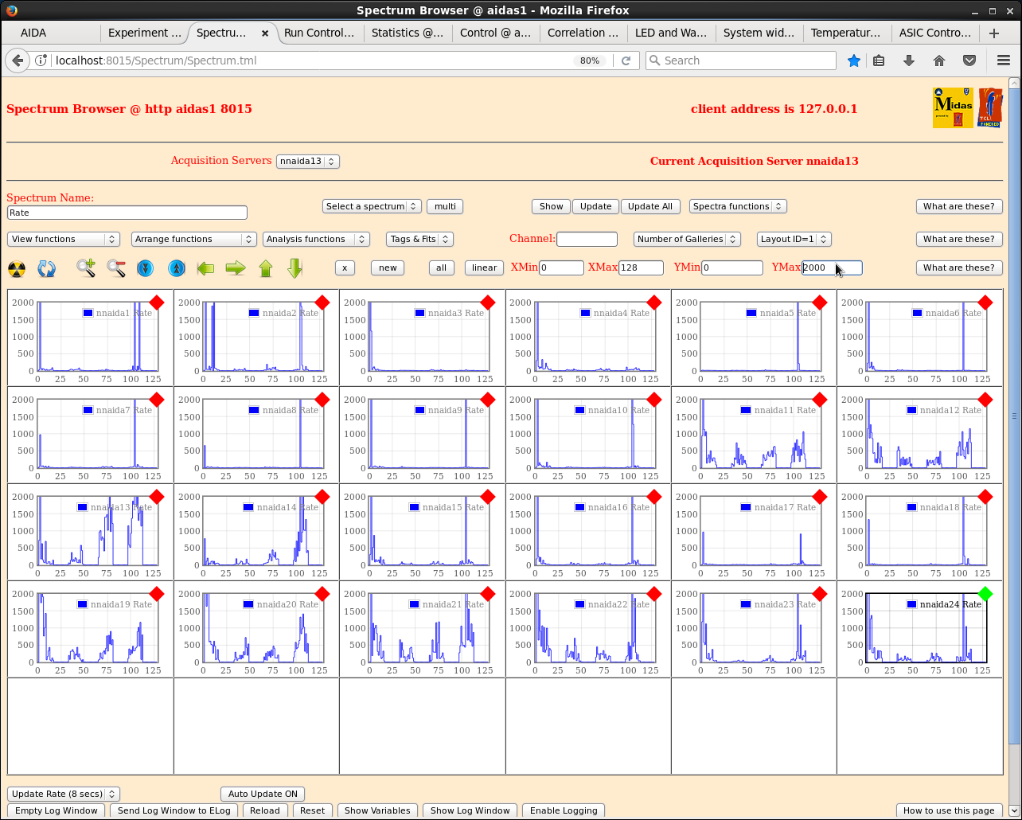Open new browser tab with plus icon
The height and width of the screenshot is (820, 1022).
click(993, 33)
